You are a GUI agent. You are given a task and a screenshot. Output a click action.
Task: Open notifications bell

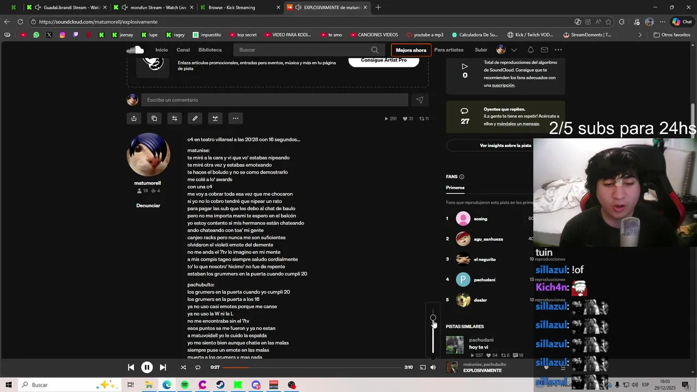(x=530, y=50)
